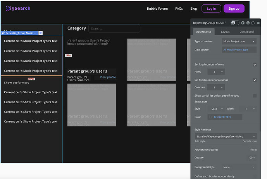Switch to the Appearance tab

204,32
